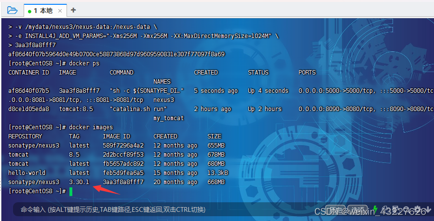The width and height of the screenshot is (434, 221).
Task: Click the INSTALL4J_ADD_VM_PARAMS line
Action: [x=143, y=36]
